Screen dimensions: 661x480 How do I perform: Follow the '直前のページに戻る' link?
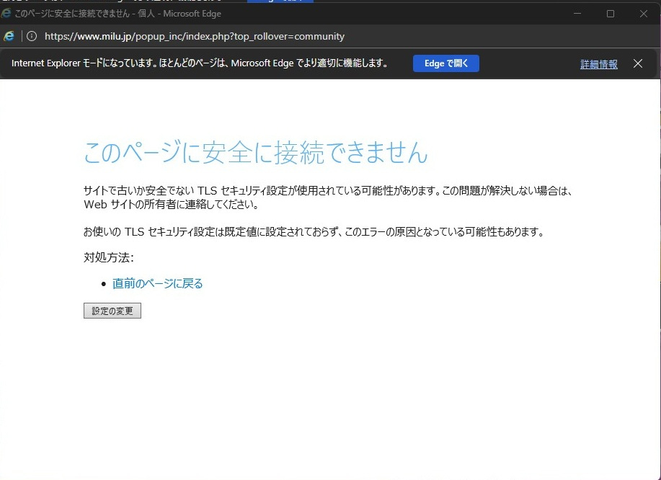(157, 283)
